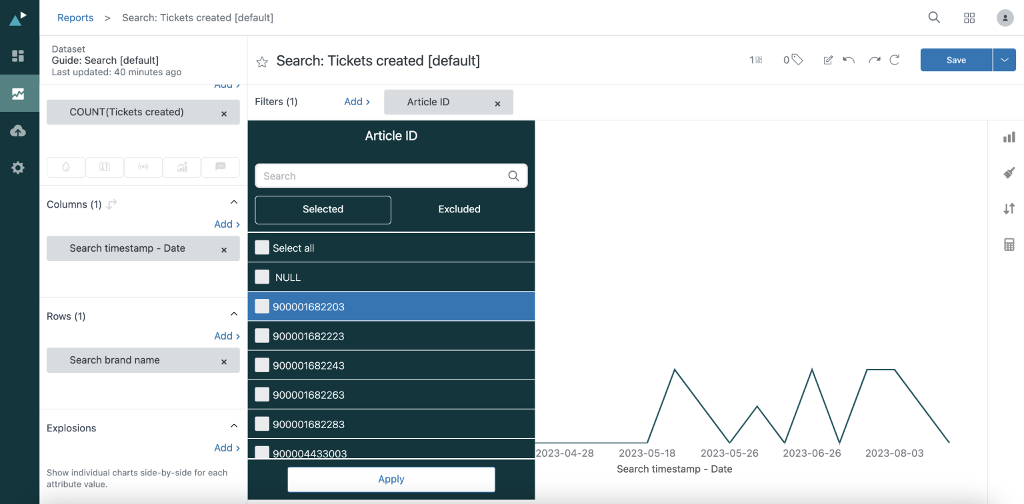
Task: Open the result calculations calculator icon
Action: (x=1009, y=244)
